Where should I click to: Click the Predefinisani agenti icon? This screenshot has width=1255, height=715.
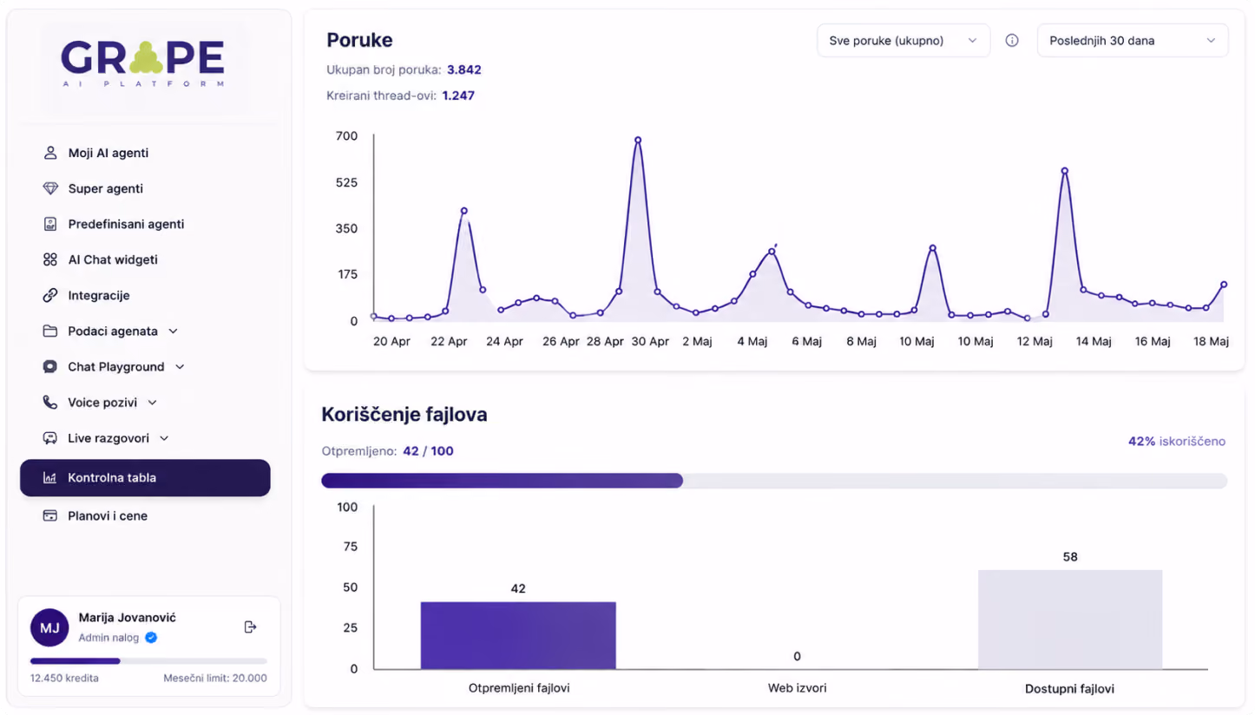50,224
